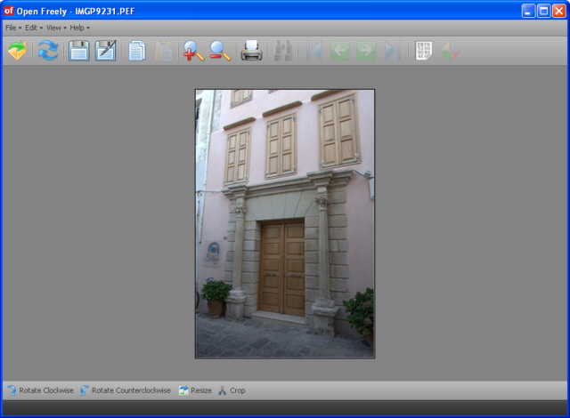Viewport: 570px width, 418px height.
Task: Click the Print printer icon
Action: (251, 51)
